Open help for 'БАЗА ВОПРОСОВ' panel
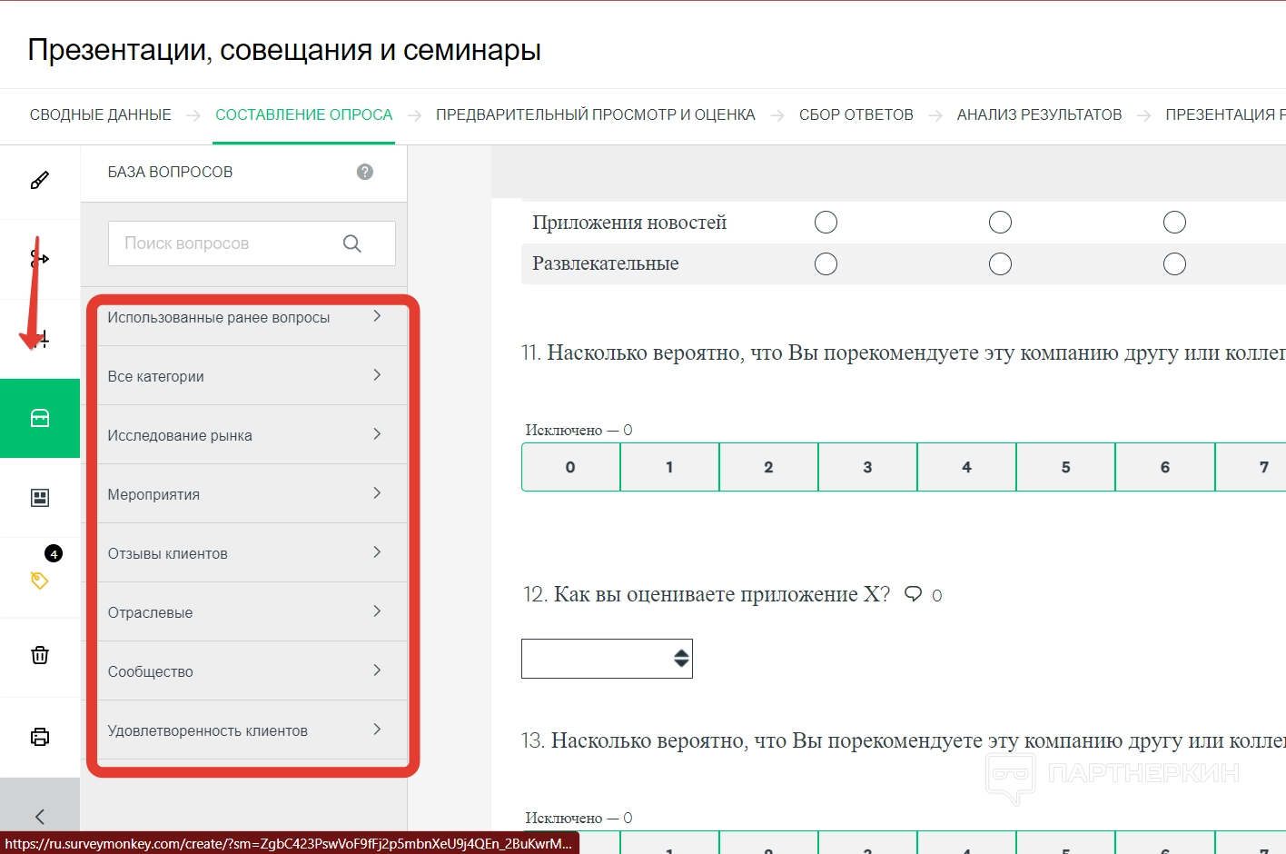Image resolution: width=1286 pixels, height=854 pixels. (365, 172)
